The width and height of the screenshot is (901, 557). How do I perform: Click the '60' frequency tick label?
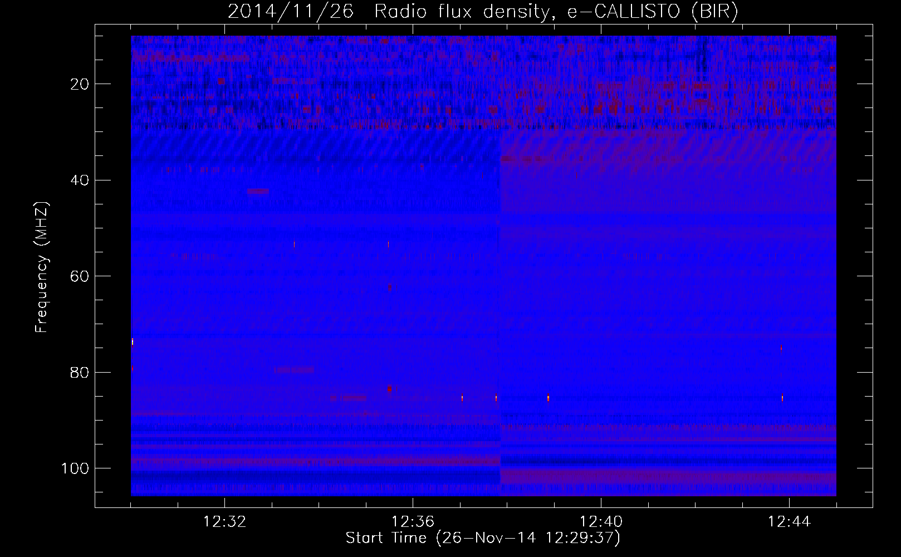(x=80, y=276)
